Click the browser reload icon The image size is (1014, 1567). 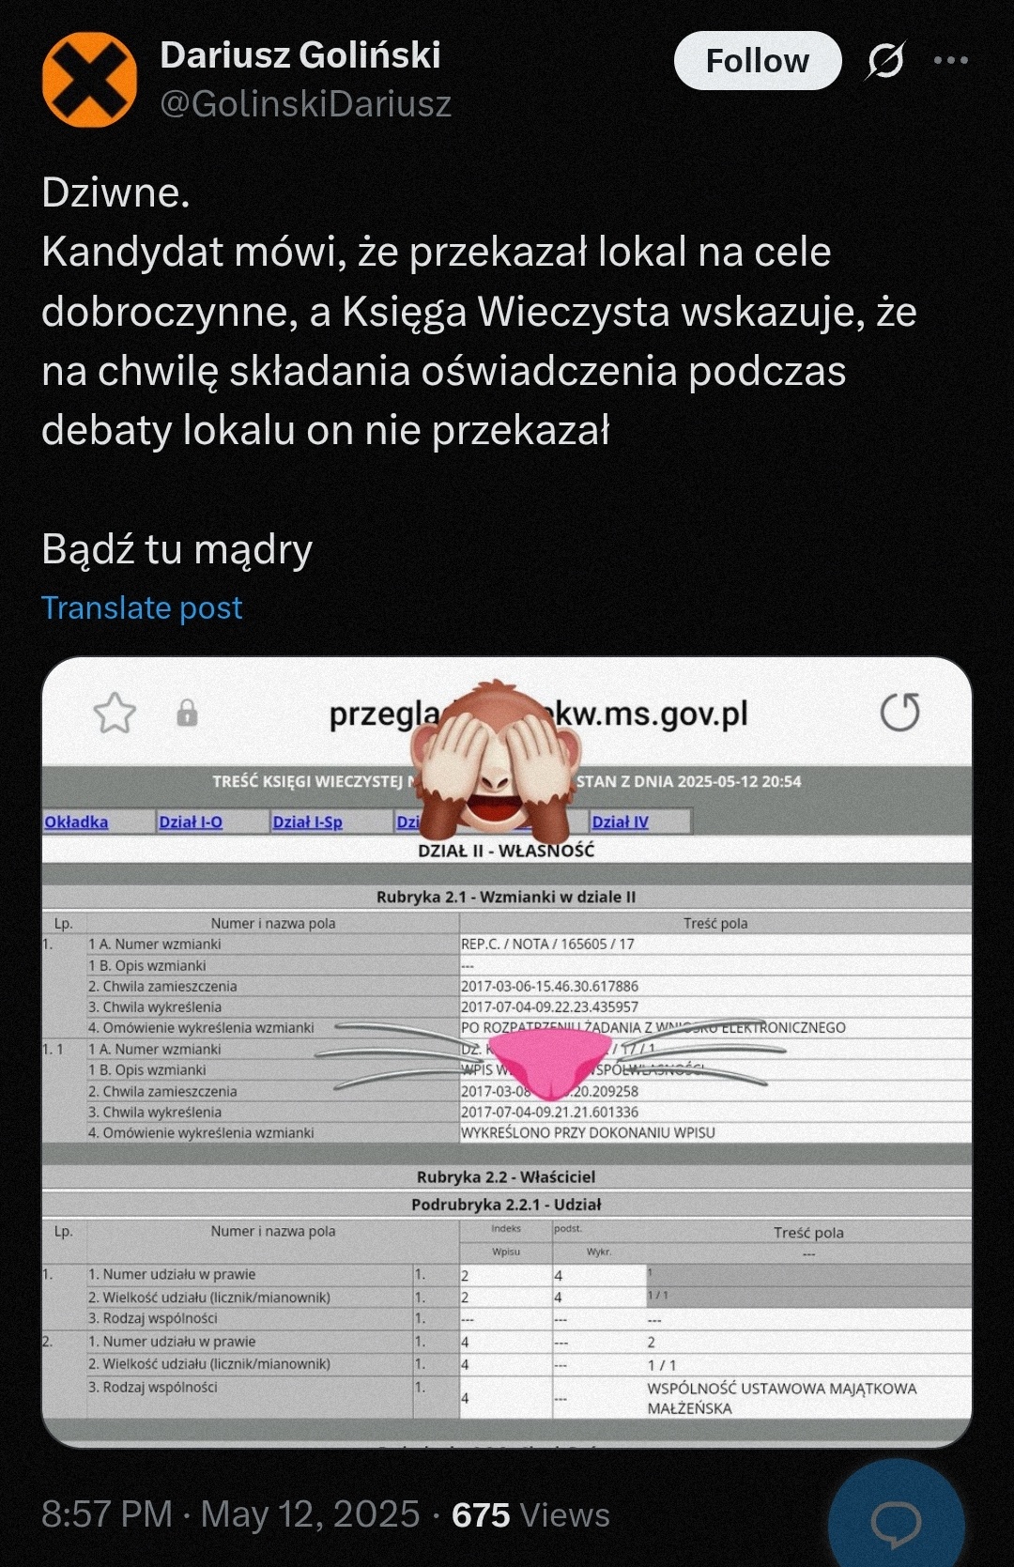pyautogui.click(x=899, y=713)
